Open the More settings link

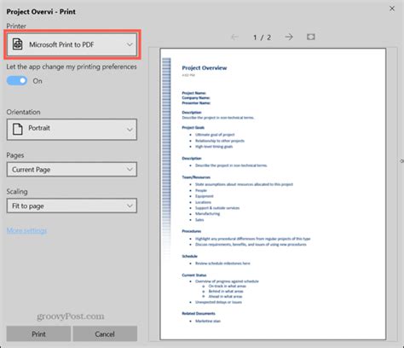click(x=26, y=230)
